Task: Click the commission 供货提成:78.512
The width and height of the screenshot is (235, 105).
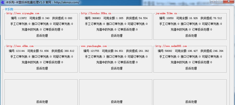Action: [211, 18]
